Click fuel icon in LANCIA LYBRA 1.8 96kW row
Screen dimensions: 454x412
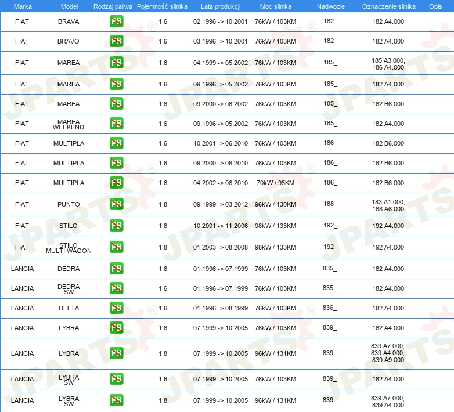(x=116, y=353)
